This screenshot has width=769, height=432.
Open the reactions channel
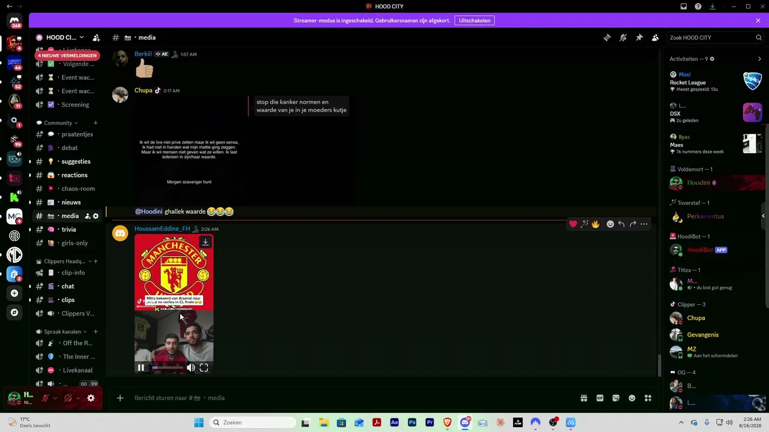(x=67, y=175)
